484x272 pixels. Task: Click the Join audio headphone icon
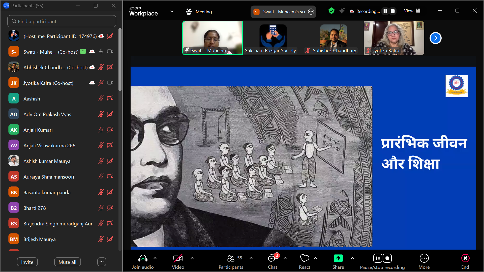143,258
